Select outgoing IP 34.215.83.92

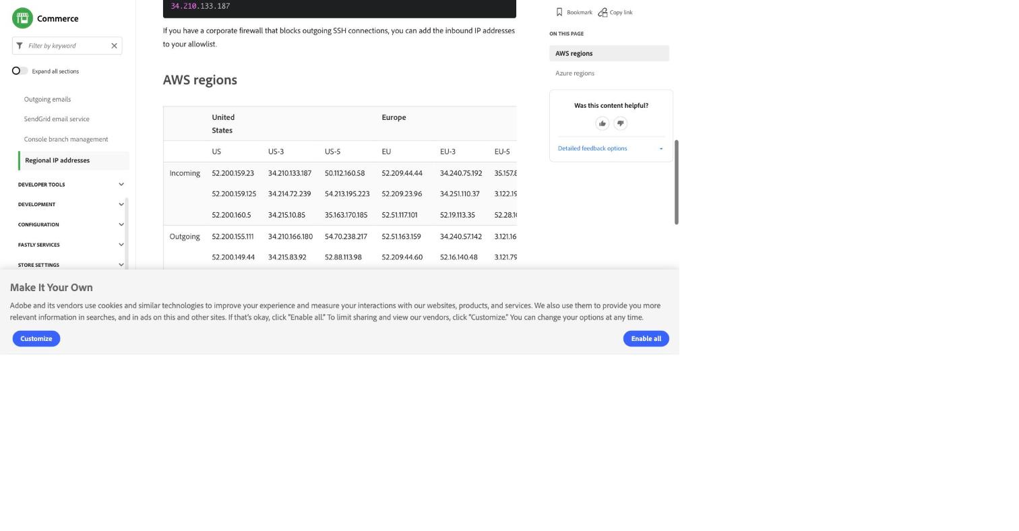click(x=287, y=257)
